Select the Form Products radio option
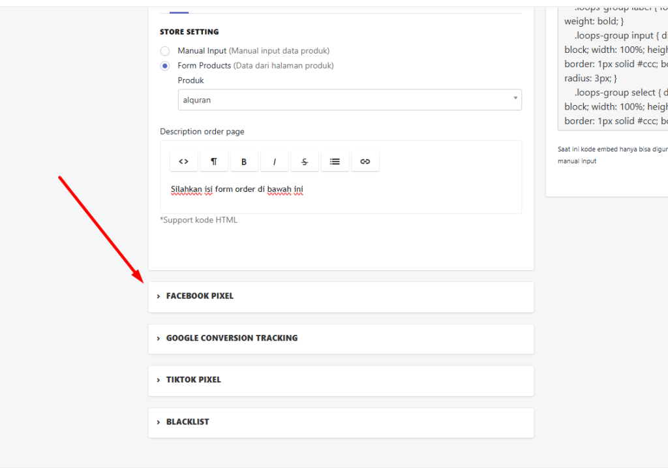This screenshot has width=668, height=468. point(165,66)
